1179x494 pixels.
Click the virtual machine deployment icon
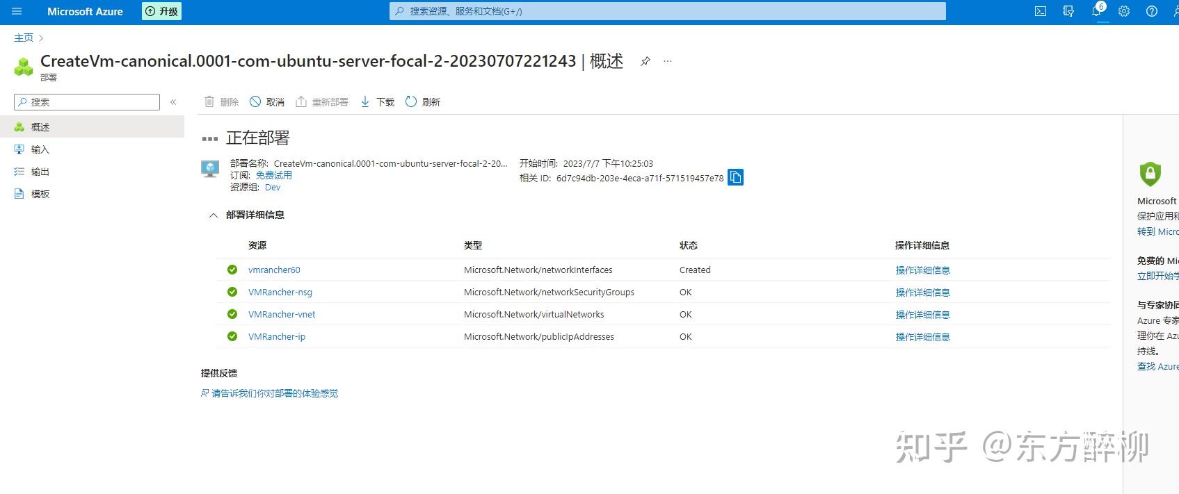pos(210,169)
